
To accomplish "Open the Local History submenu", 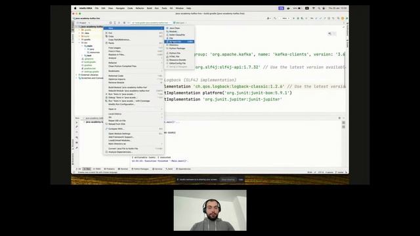I will click(x=134, y=114).
